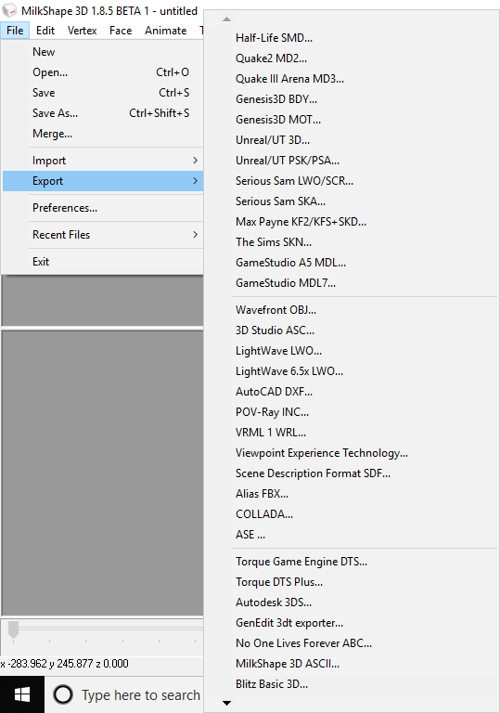Open the Edit menu
The height and width of the screenshot is (713, 500).
coord(45,31)
